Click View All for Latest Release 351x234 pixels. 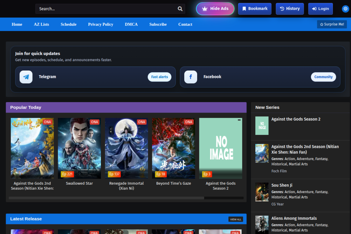click(x=236, y=219)
